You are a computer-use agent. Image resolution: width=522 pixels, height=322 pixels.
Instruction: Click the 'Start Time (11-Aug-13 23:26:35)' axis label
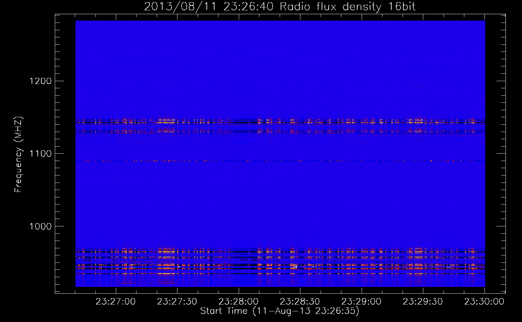click(280, 311)
